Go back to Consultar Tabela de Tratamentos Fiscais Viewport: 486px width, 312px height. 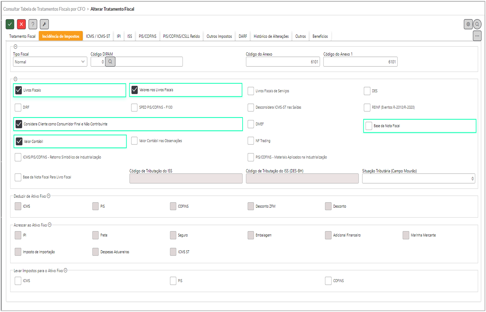click(x=44, y=9)
